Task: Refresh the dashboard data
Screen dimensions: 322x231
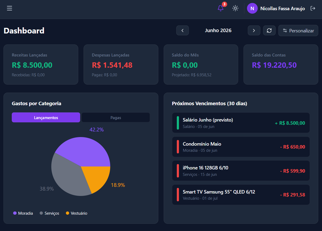Action: point(269,31)
